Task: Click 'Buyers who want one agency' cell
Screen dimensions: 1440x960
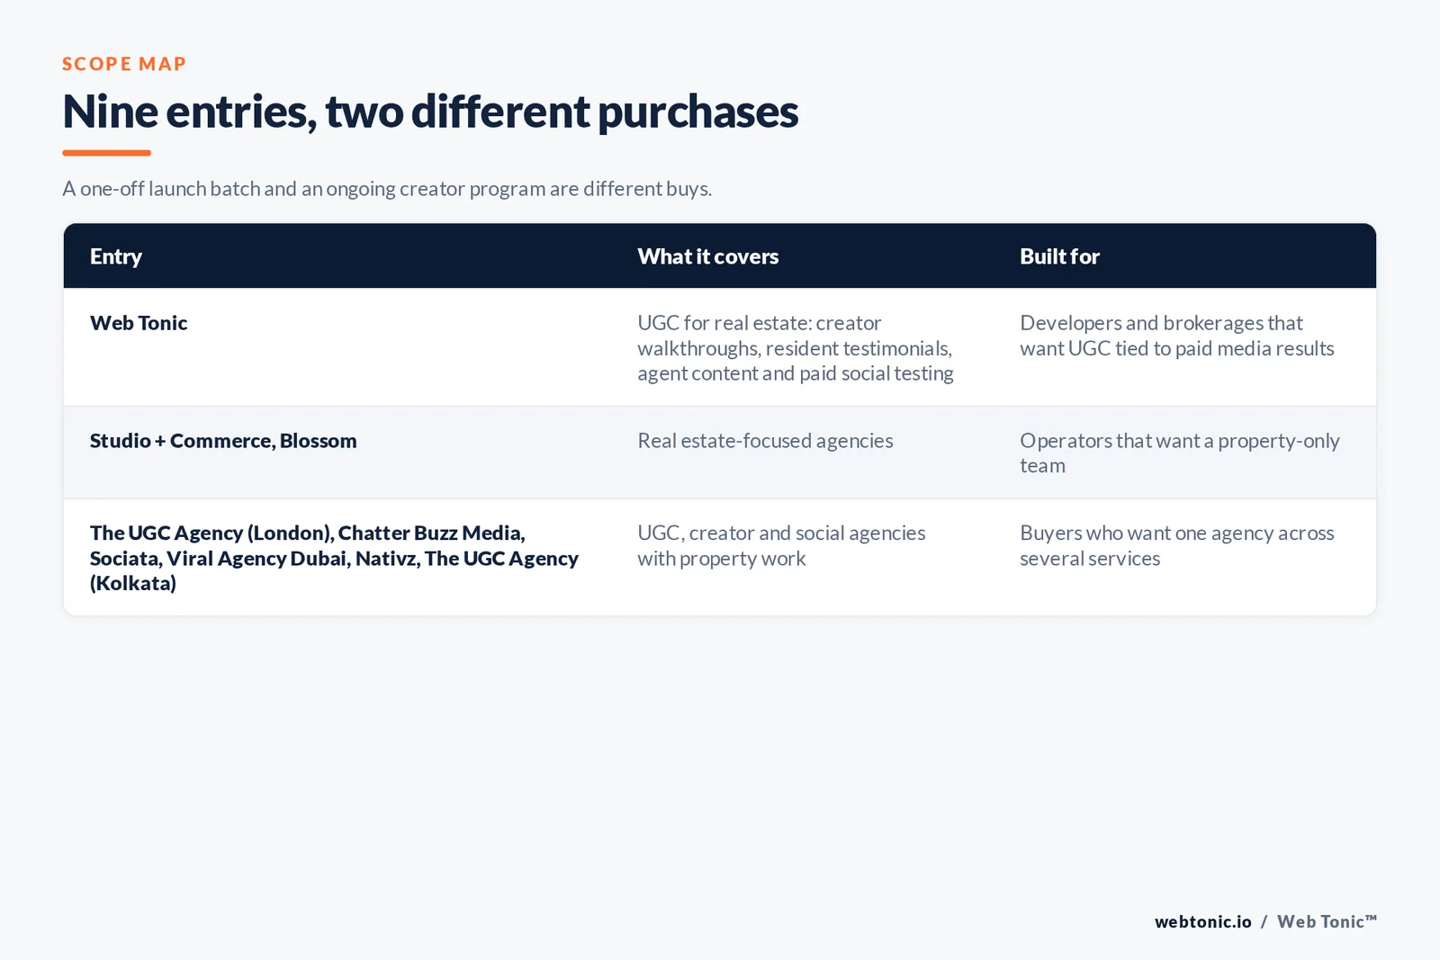Action: pos(1177,545)
